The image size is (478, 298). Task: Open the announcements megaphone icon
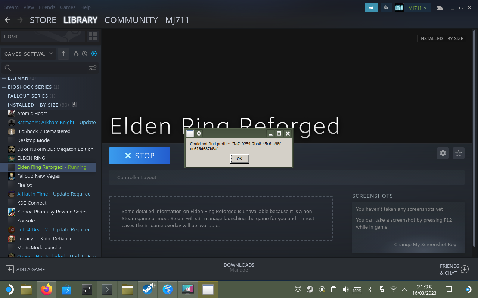click(x=371, y=7)
